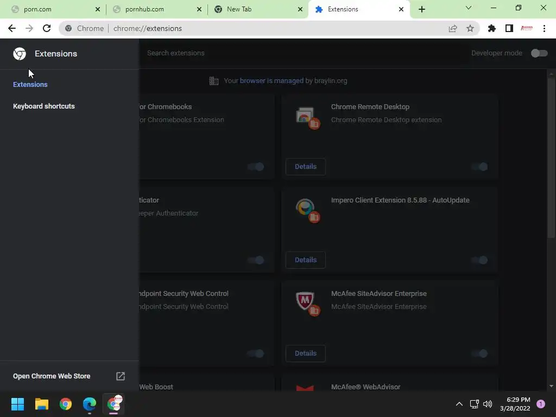Open a new tab with plus button
Image resolution: width=556 pixels, height=417 pixels.
(421, 9)
